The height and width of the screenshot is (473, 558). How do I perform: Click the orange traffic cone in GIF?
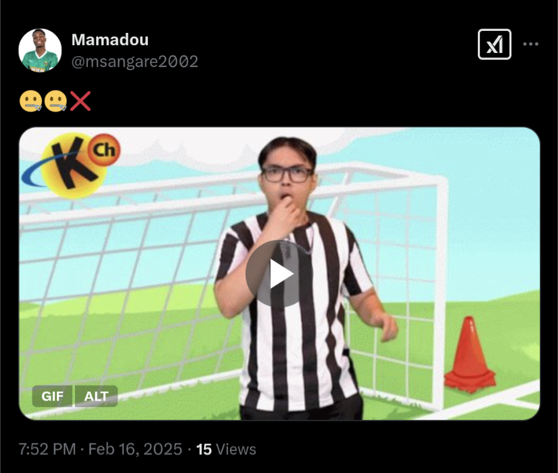point(470,354)
